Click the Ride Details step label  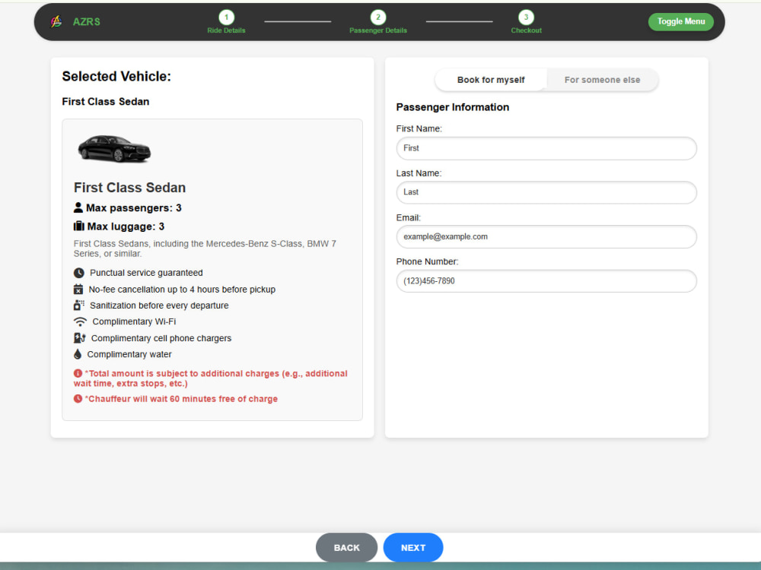pos(226,30)
